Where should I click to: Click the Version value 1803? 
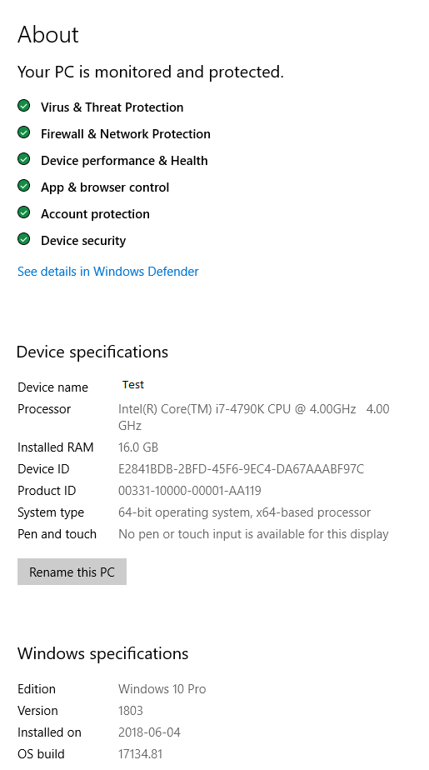[131, 711]
